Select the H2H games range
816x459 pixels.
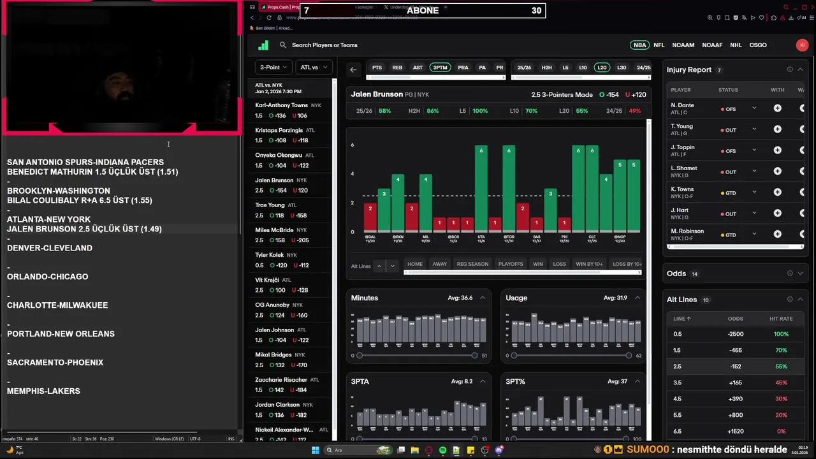point(546,68)
